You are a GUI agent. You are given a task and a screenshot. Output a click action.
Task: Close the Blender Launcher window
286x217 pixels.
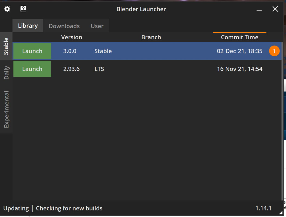click(275, 9)
